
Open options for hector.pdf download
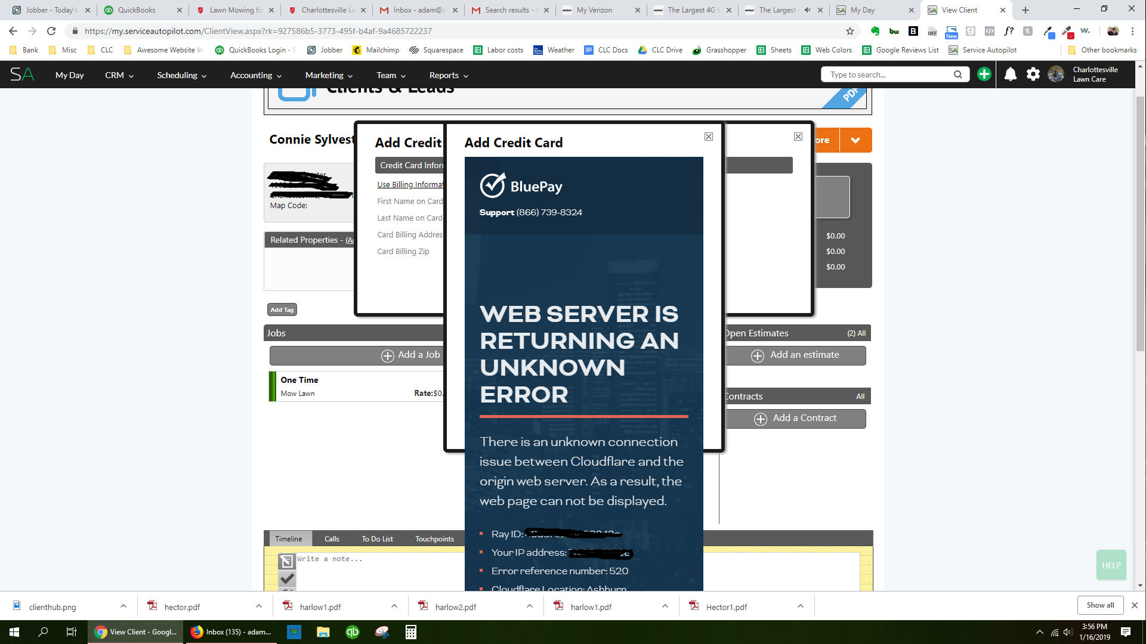[x=258, y=606]
